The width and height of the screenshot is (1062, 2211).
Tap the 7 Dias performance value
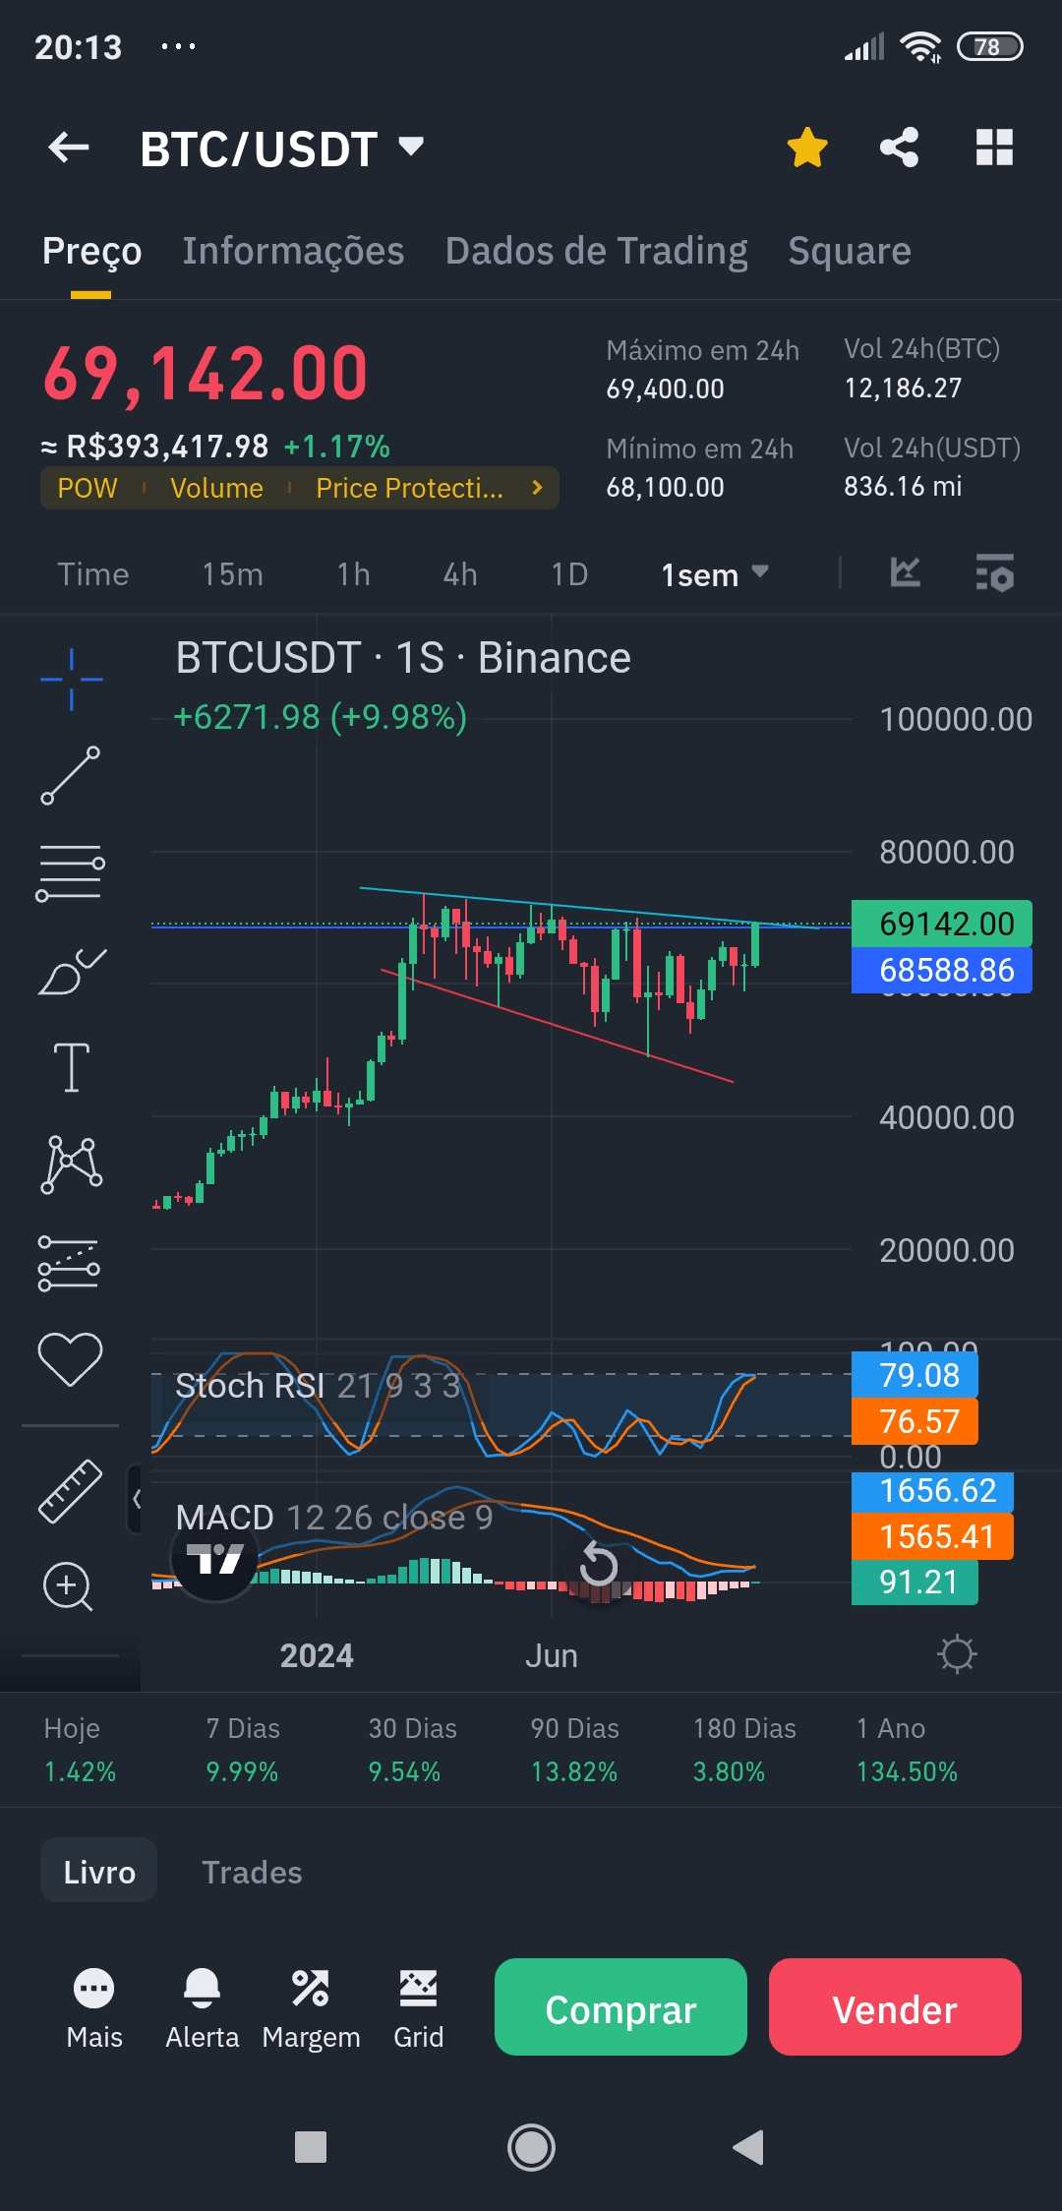click(242, 1772)
